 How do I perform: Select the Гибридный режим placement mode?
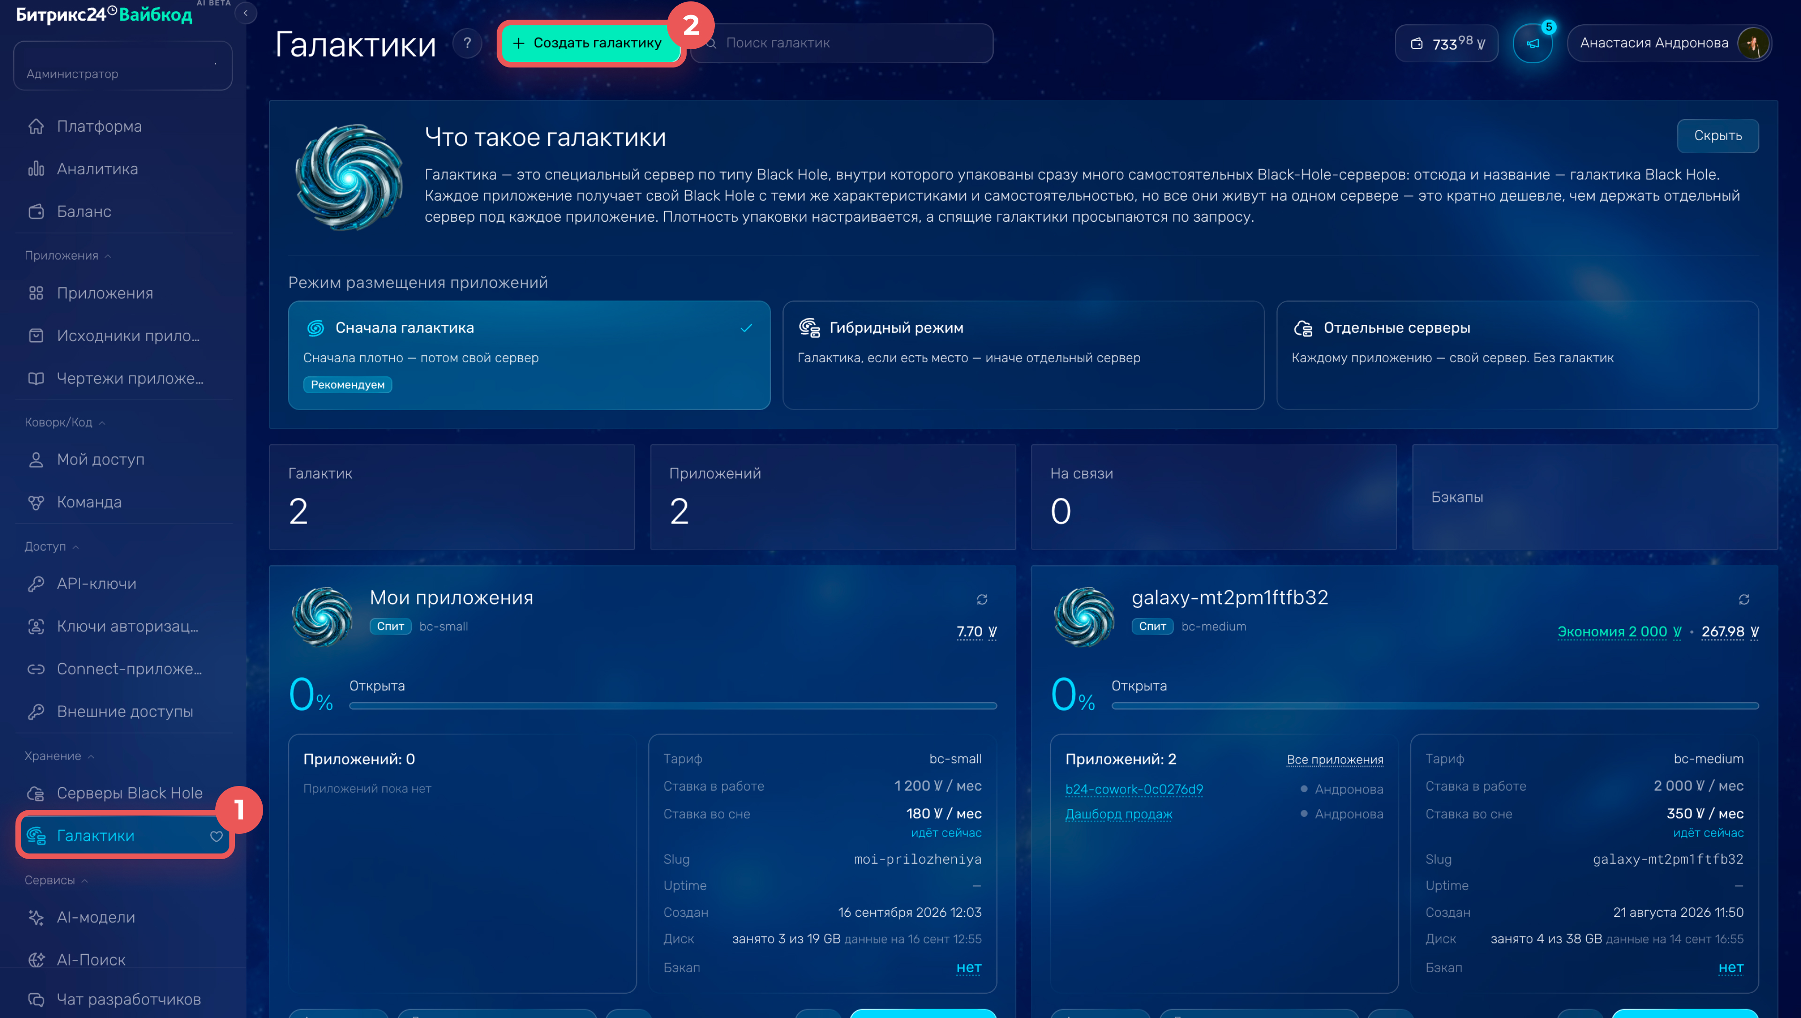[x=1023, y=355]
